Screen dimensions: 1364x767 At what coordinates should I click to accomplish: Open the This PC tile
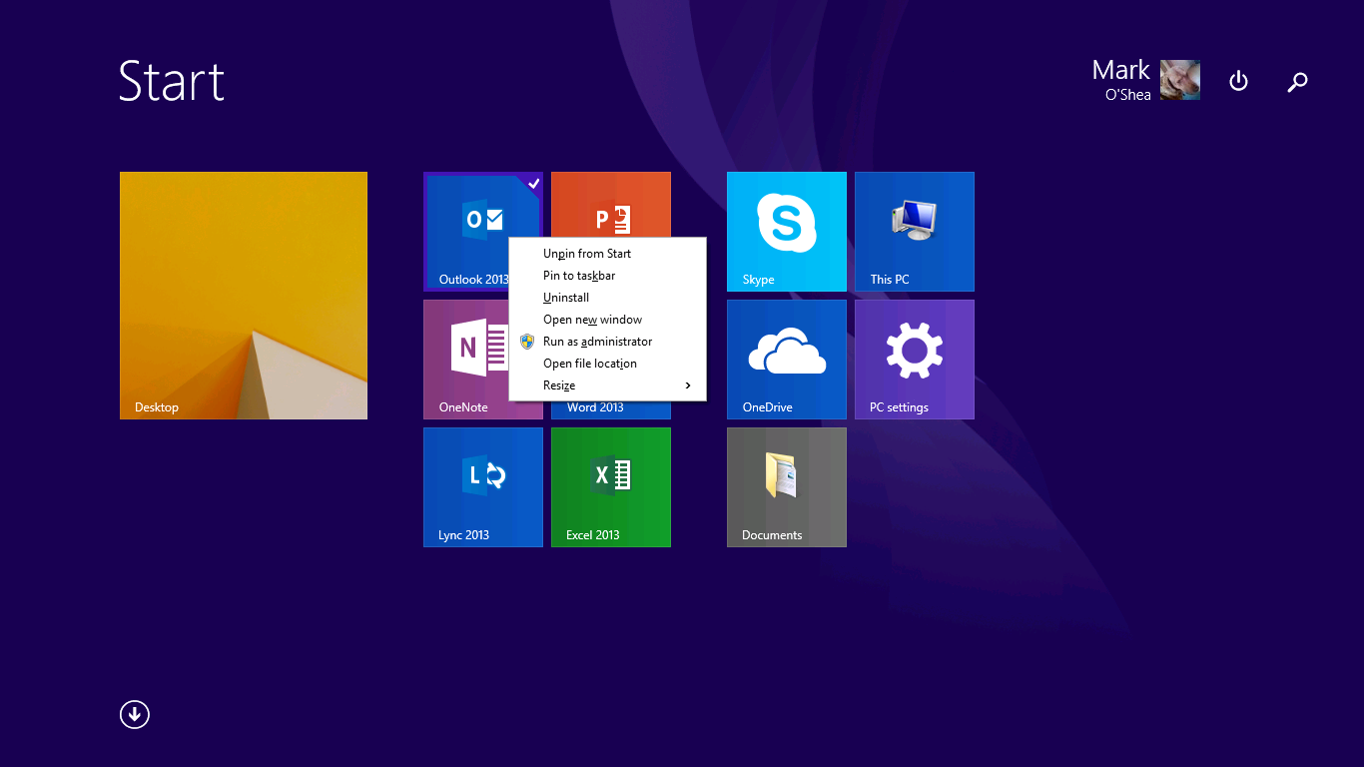click(x=914, y=231)
